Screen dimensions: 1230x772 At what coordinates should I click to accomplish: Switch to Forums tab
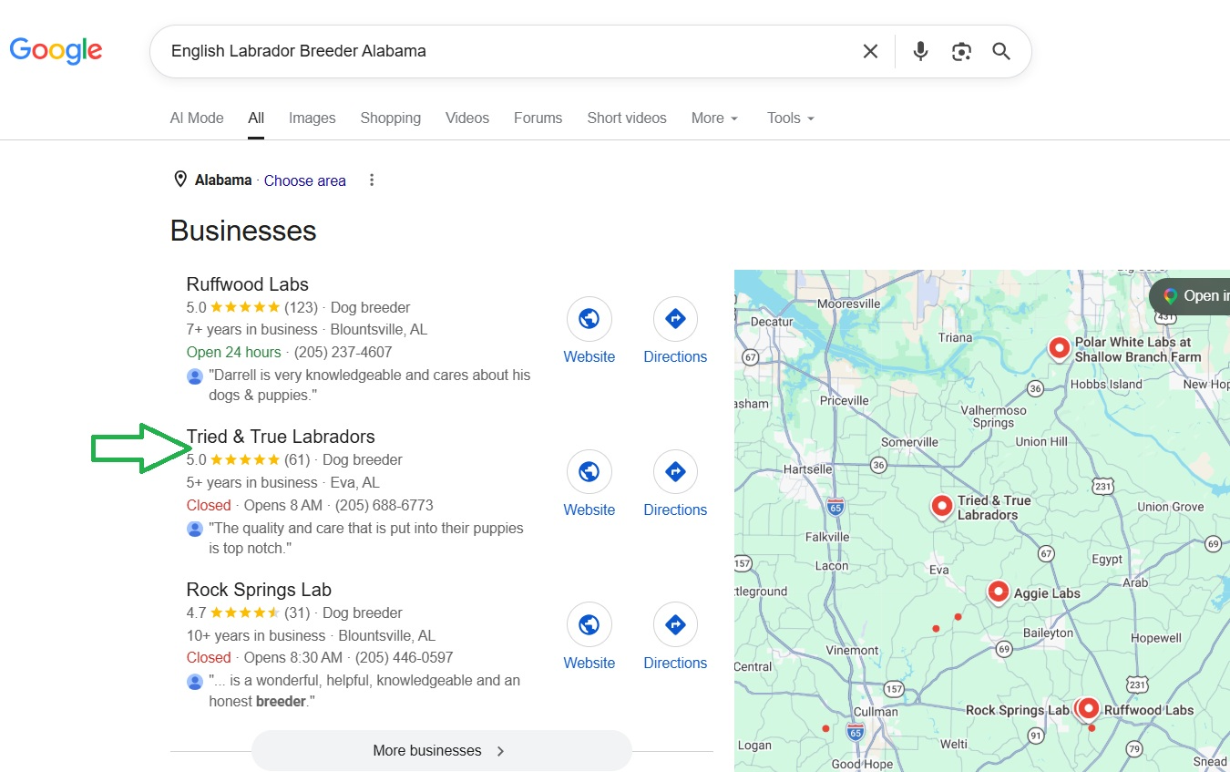click(x=538, y=118)
